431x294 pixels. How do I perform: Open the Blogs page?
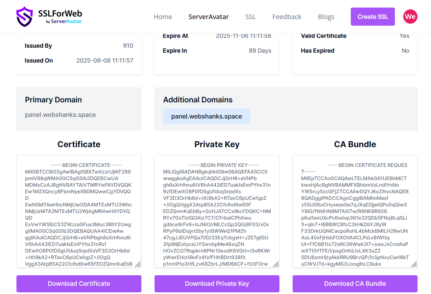point(326,17)
